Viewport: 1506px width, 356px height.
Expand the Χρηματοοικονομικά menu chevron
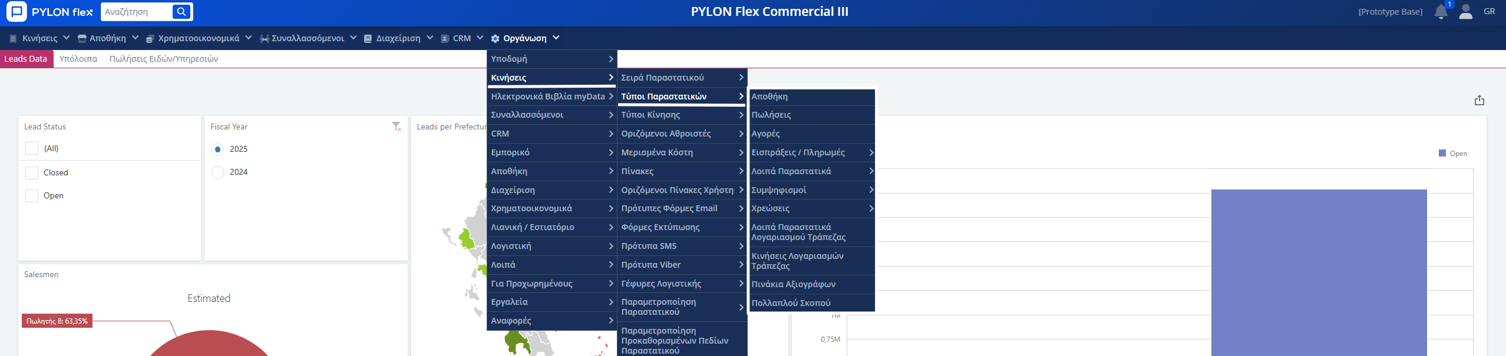click(x=248, y=38)
